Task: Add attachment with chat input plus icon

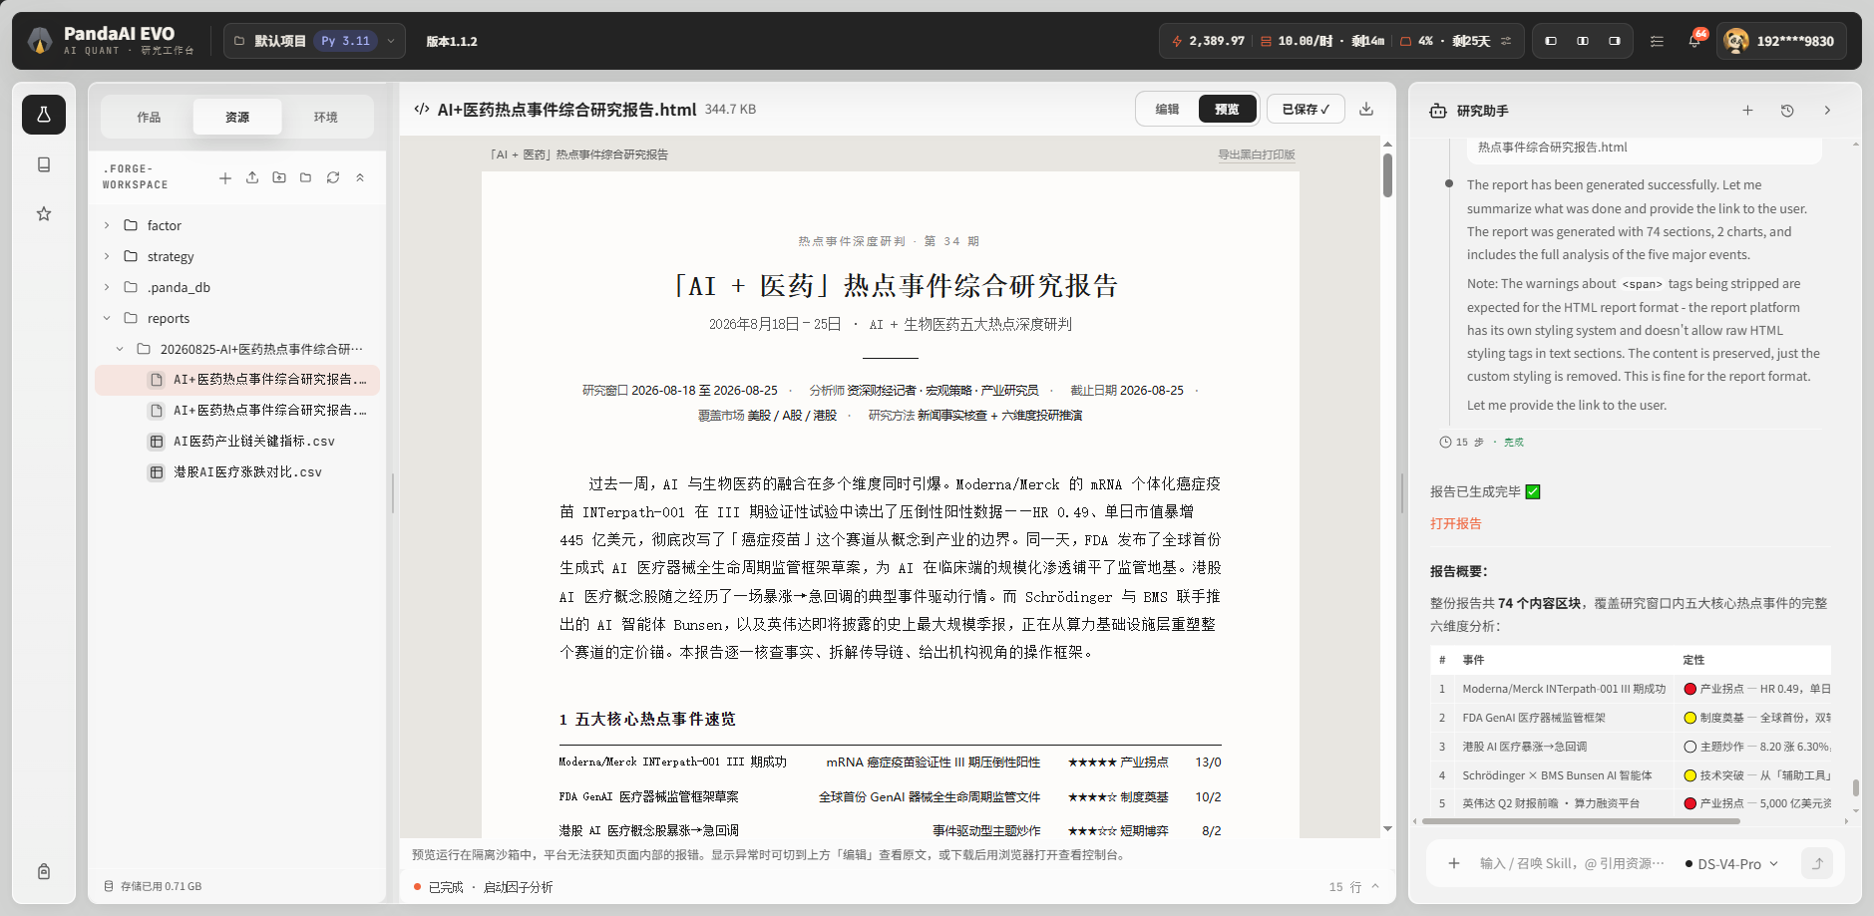Action: [x=1454, y=864]
